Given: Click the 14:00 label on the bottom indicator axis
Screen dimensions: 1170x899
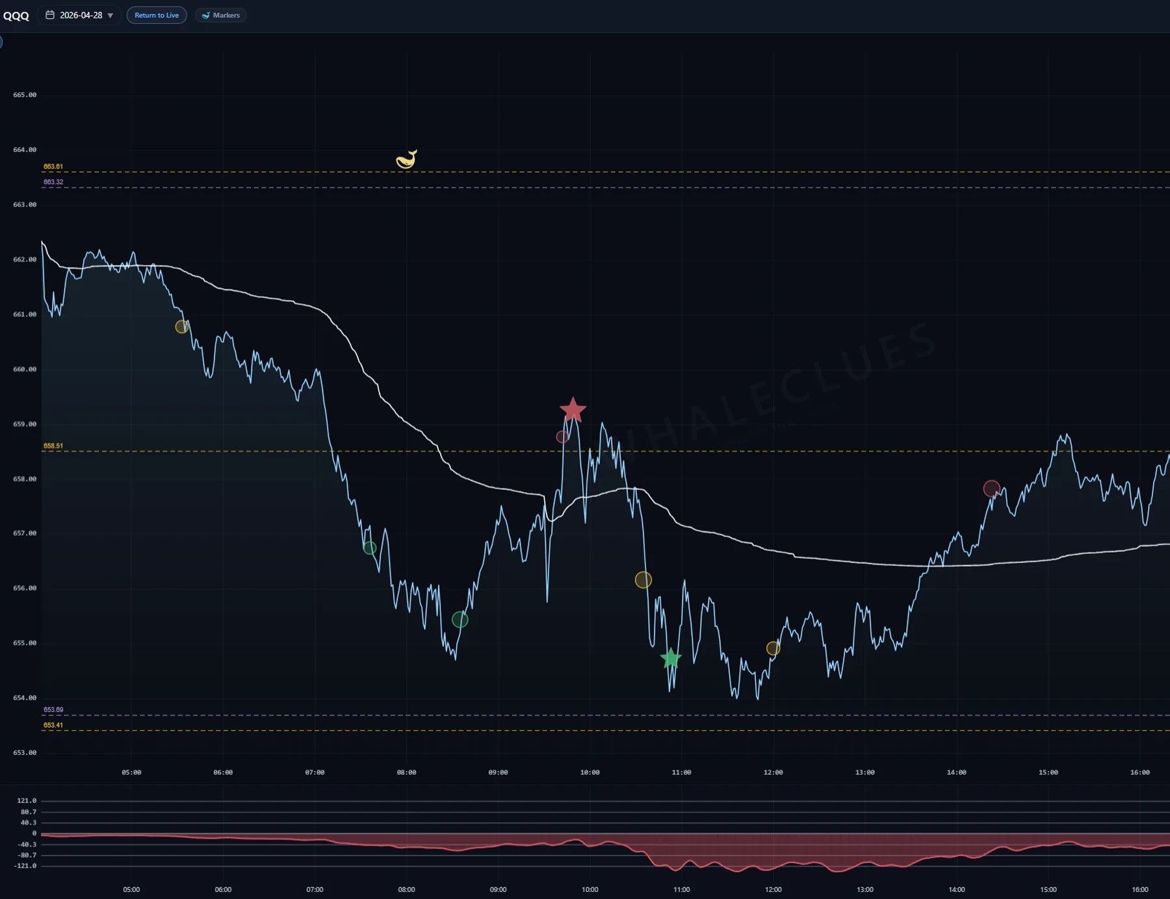Looking at the screenshot, I should tap(956, 889).
